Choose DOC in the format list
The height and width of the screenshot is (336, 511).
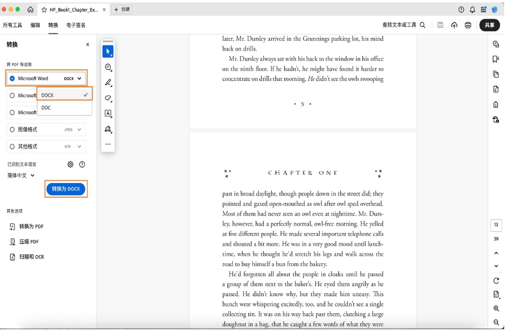point(64,107)
